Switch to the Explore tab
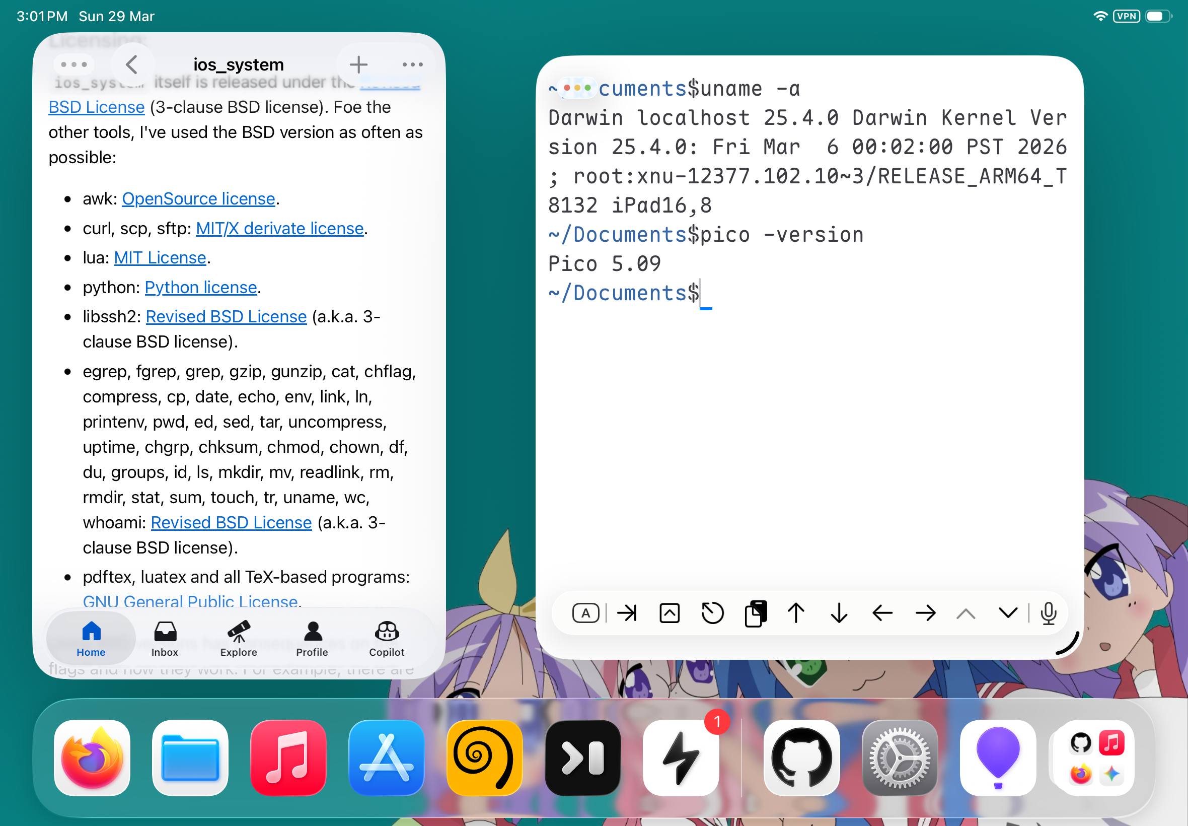The image size is (1188, 826). [239, 639]
